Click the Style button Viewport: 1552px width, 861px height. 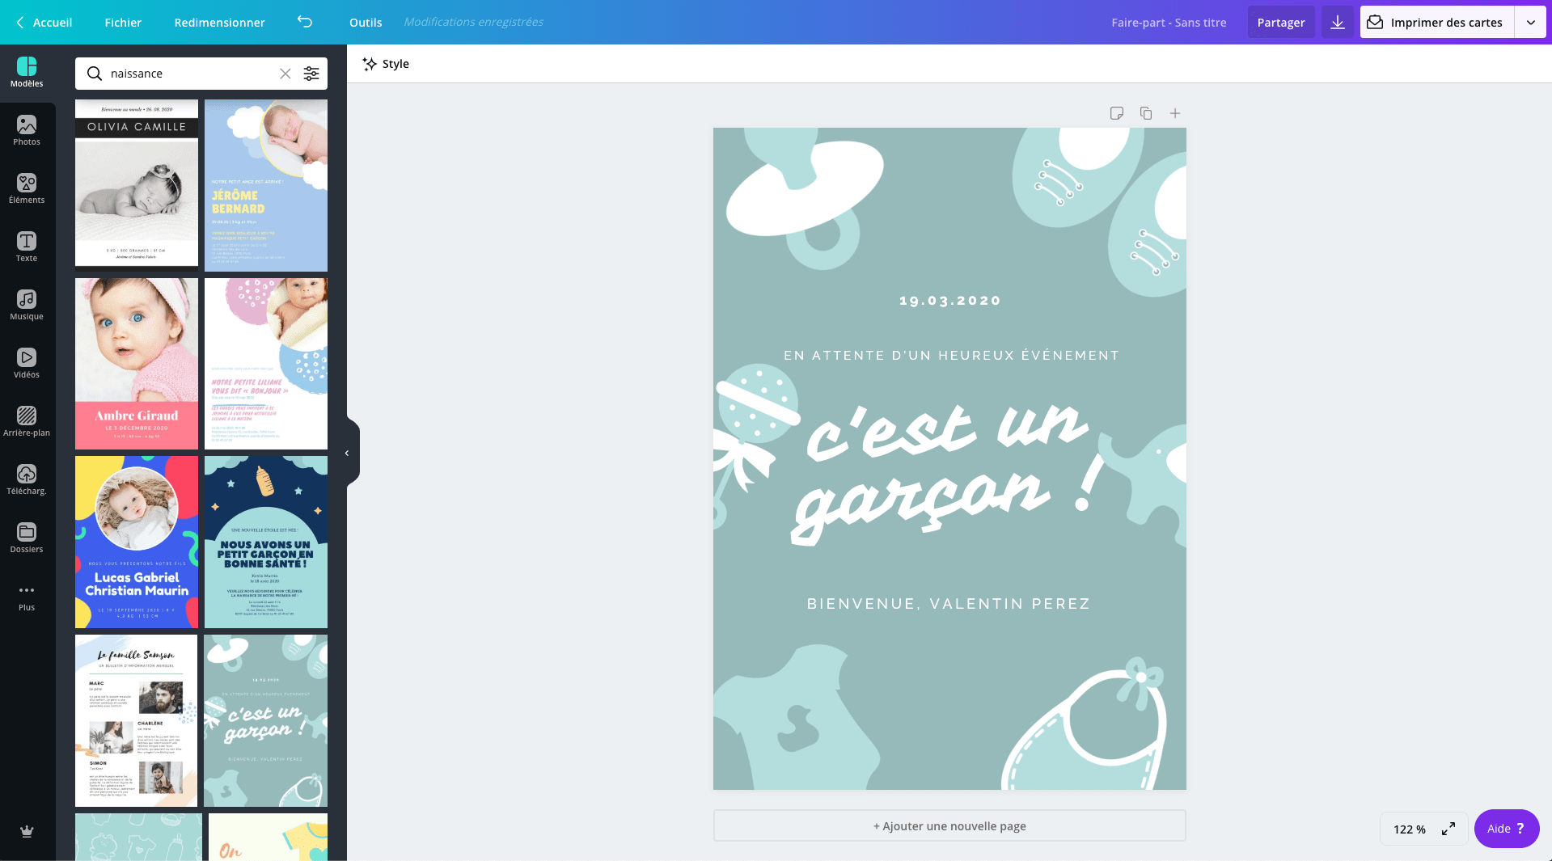(386, 64)
